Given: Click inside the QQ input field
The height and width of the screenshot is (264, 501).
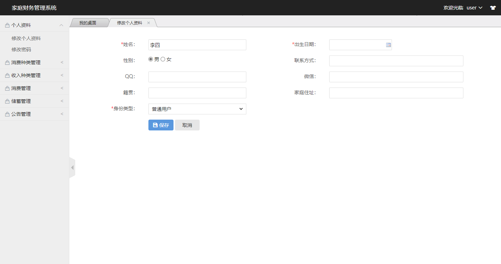Looking at the screenshot, I should (x=197, y=77).
